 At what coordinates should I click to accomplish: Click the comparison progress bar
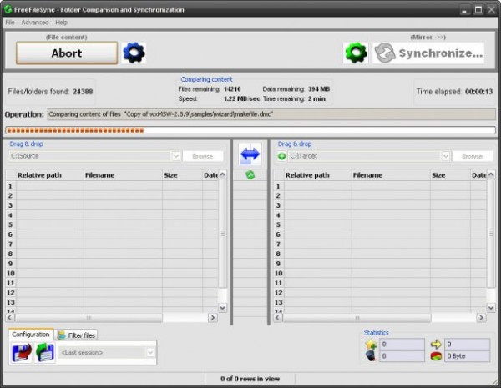[250, 130]
